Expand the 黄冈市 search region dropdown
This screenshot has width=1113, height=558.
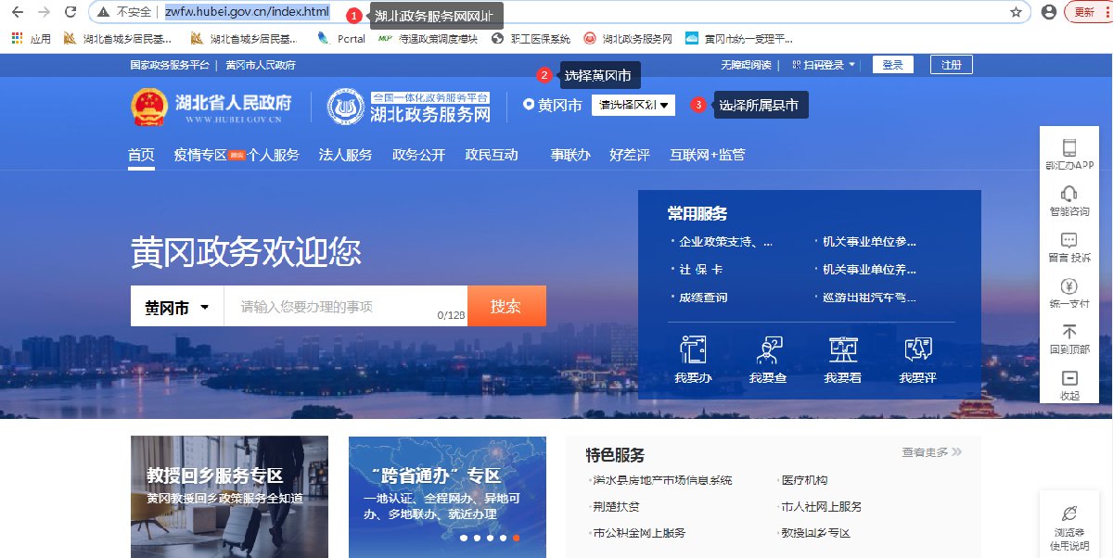177,307
